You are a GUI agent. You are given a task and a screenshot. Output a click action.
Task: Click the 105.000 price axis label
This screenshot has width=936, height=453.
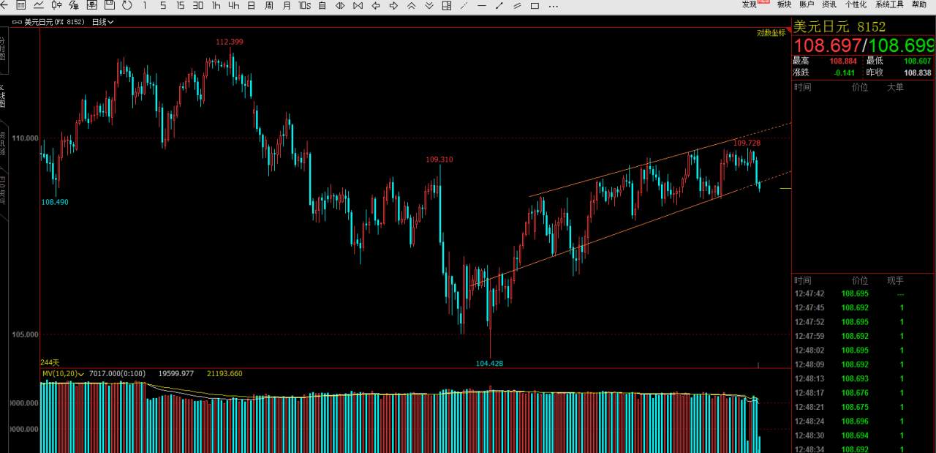[x=24, y=334]
